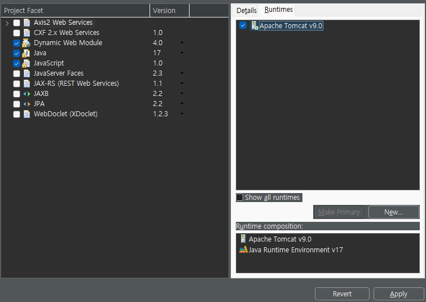Click the JavaServer Faces version 2.3
Screen dimensions: 426x302
157,73
